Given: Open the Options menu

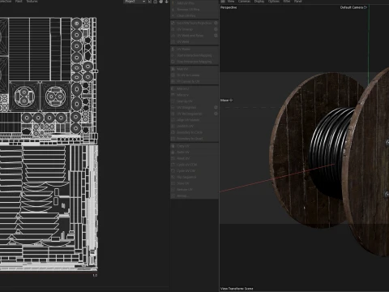Looking at the screenshot, I should pos(274,2).
